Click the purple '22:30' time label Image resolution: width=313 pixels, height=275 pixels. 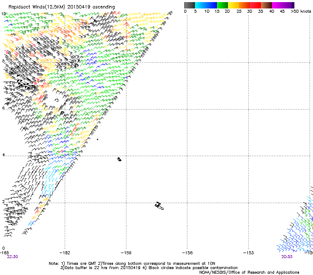pos(12,257)
